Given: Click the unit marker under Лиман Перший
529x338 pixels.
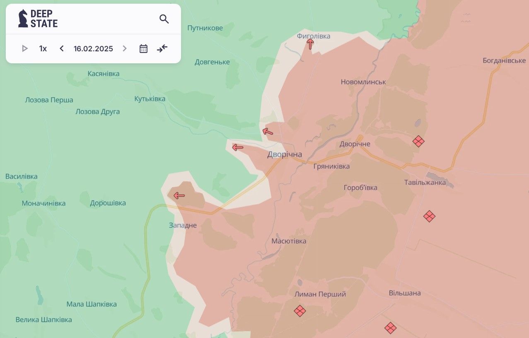Looking at the screenshot, I should 300,311.
